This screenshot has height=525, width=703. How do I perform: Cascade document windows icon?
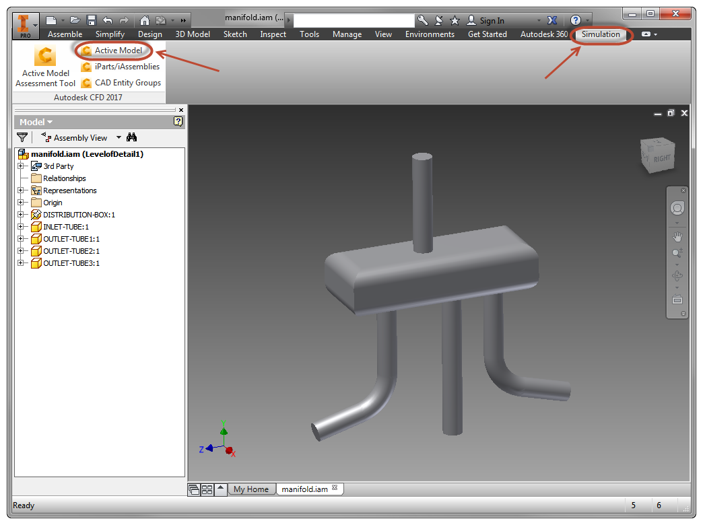pos(194,489)
